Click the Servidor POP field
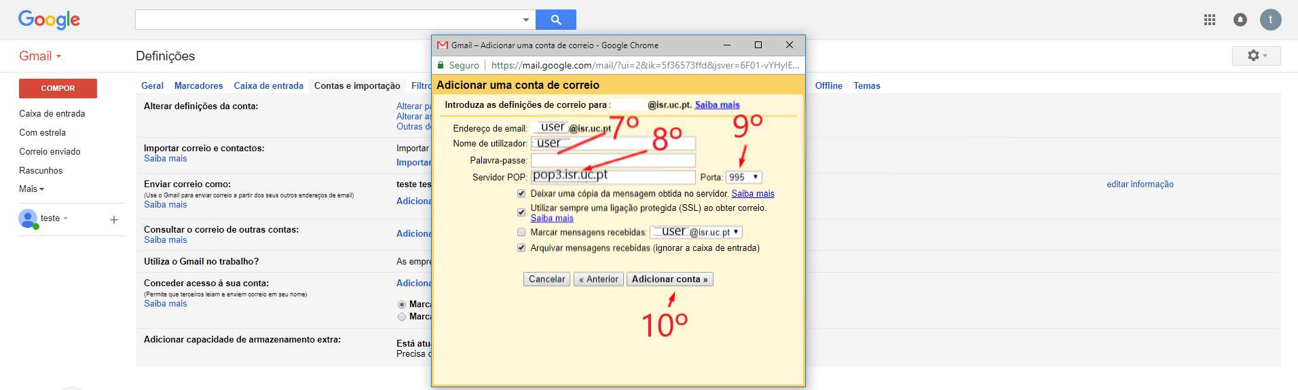The image size is (1298, 390). (613, 177)
